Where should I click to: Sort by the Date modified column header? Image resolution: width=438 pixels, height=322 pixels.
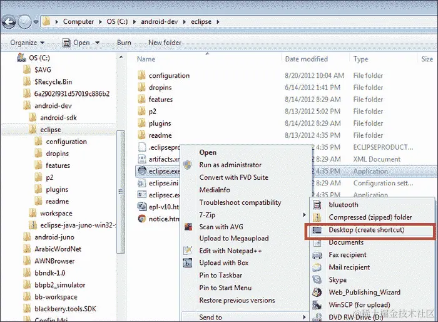tap(306, 59)
